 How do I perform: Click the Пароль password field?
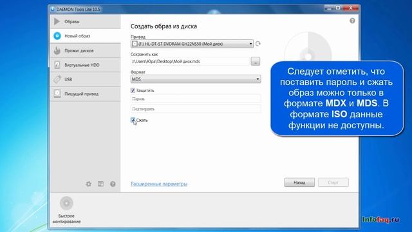pyautogui.click(x=196, y=99)
